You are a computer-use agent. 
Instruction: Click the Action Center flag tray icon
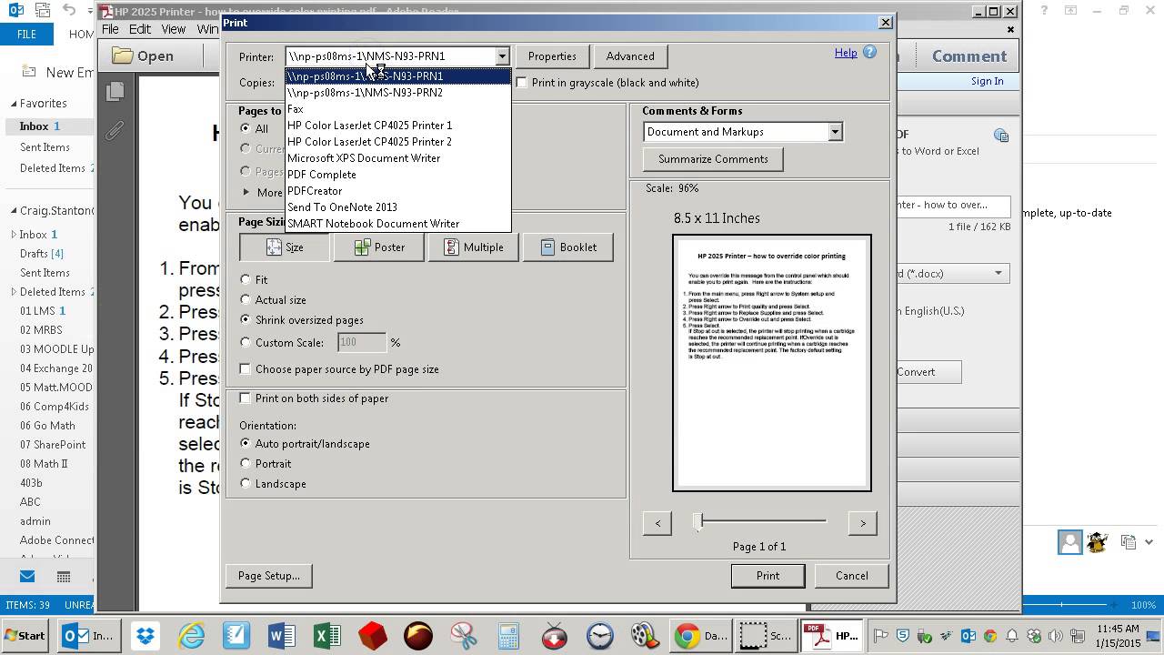(880, 636)
